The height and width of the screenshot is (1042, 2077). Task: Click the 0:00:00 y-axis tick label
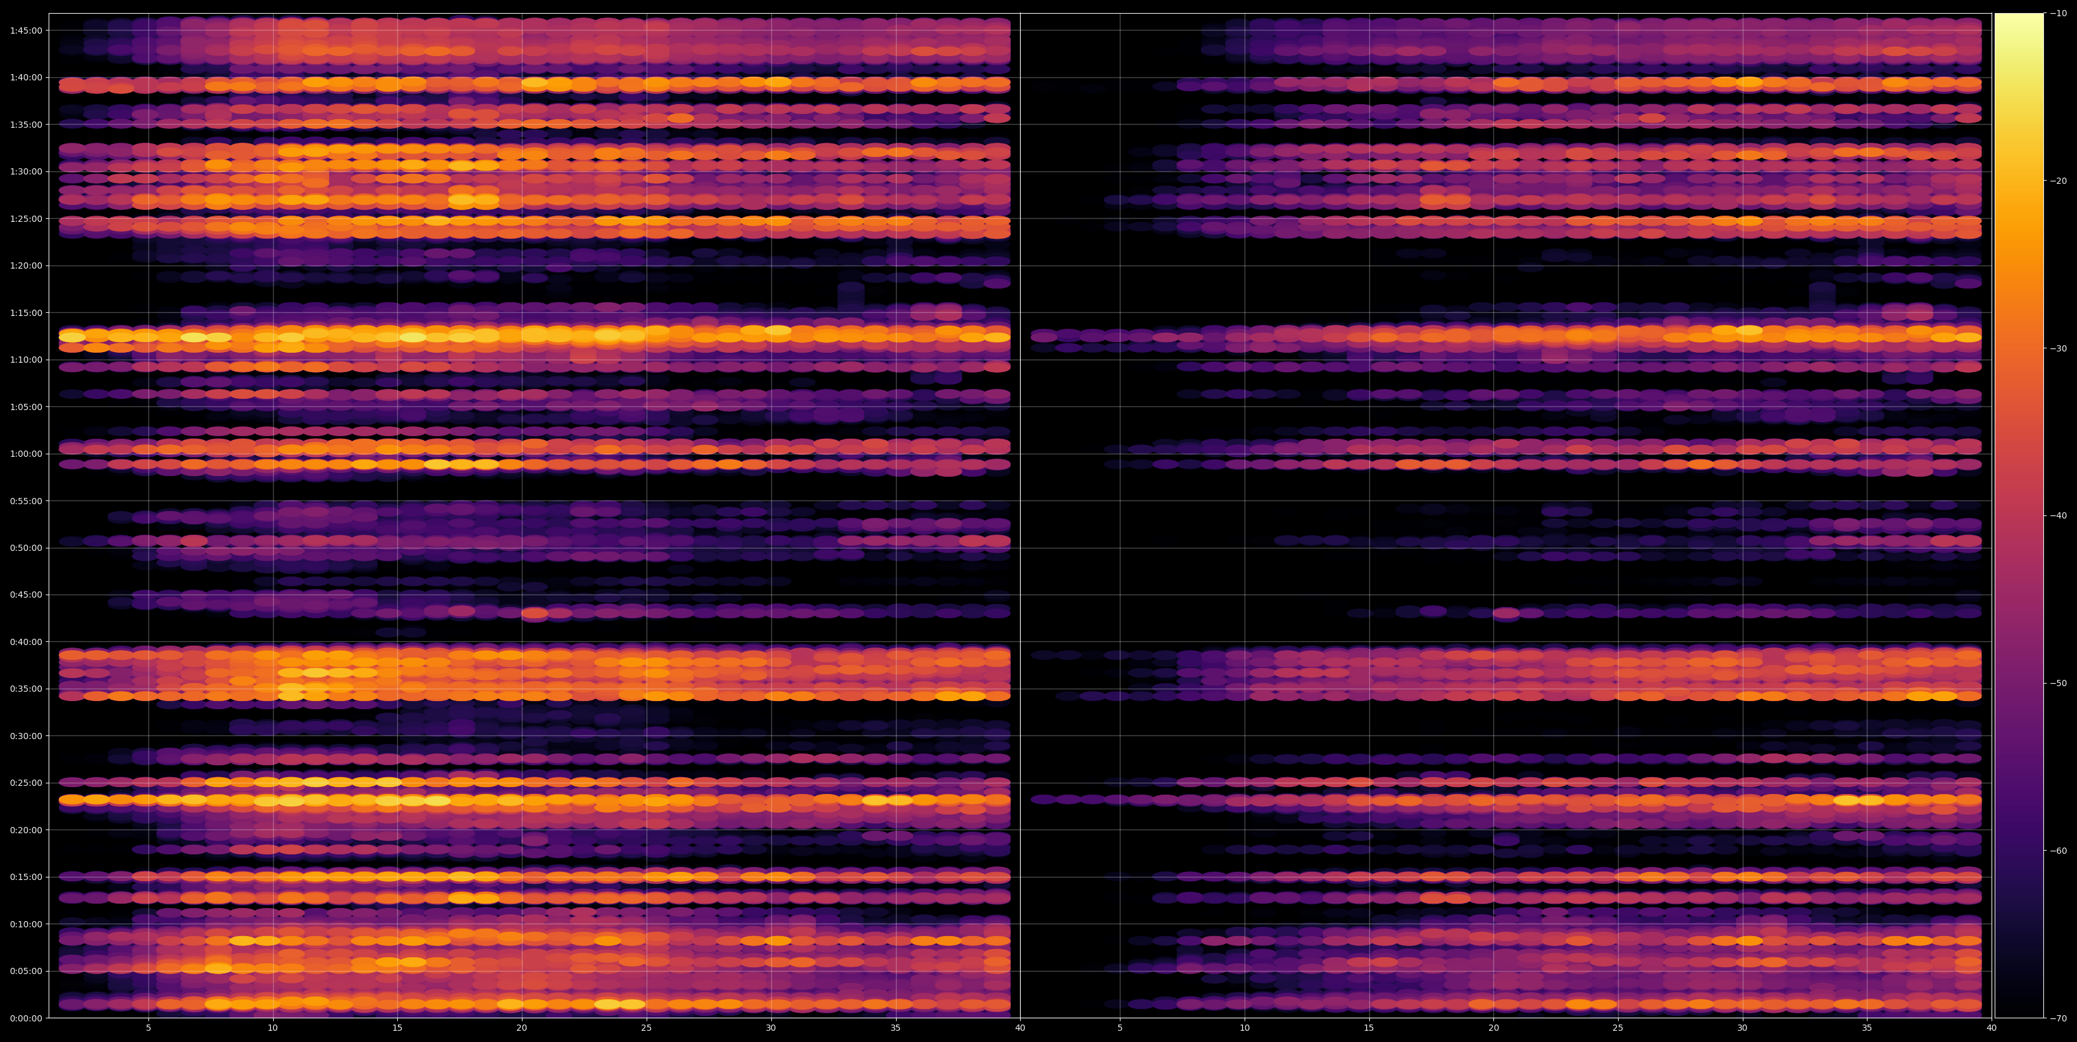(x=26, y=1018)
